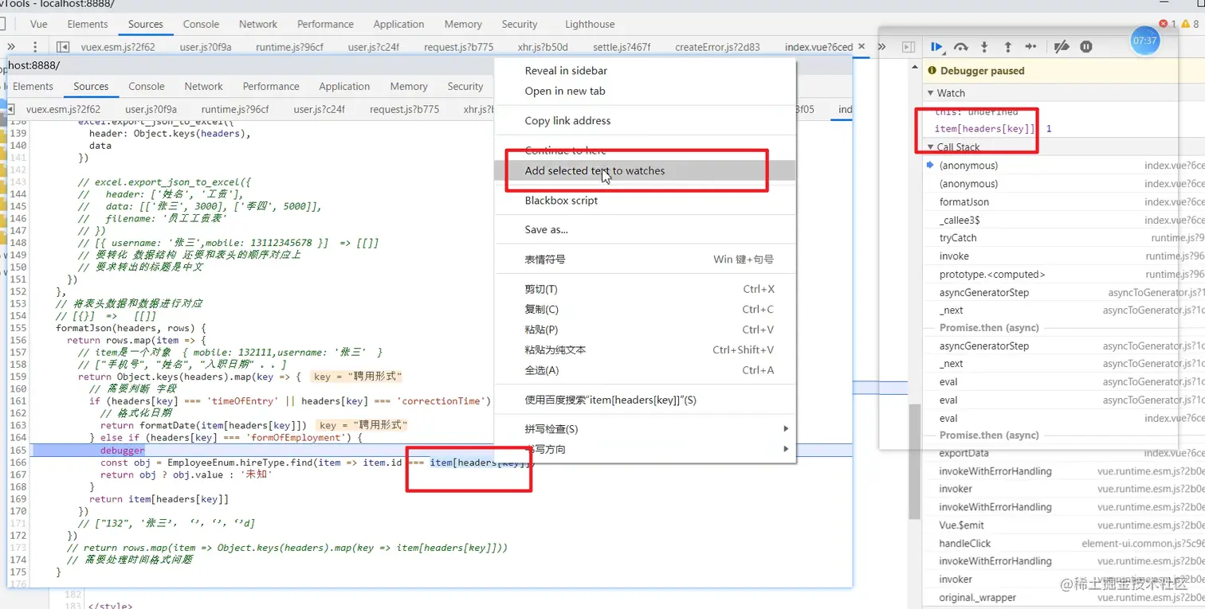Select the formatJson call stack frame
1205x609 pixels.
pos(964,201)
